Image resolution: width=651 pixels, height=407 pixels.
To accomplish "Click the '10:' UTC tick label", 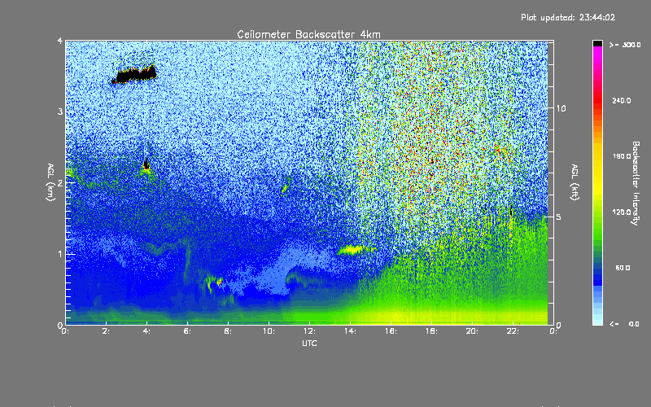I will coord(269,331).
